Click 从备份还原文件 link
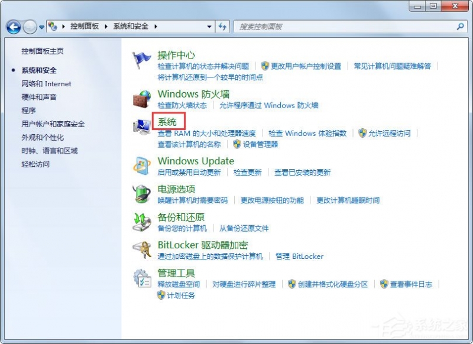The width and height of the screenshot is (473, 344). coord(244,228)
